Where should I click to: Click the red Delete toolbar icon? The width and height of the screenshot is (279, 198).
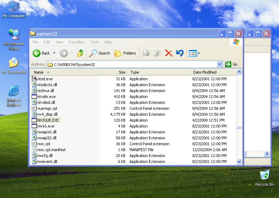[168, 53]
